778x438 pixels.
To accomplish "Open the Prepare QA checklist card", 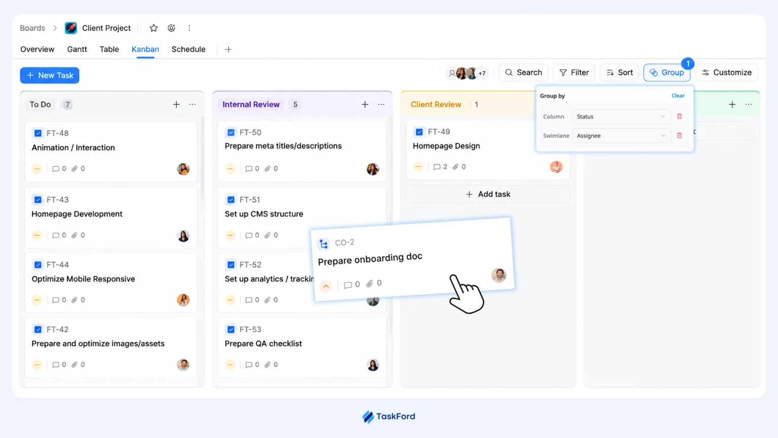I will pos(302,347).
